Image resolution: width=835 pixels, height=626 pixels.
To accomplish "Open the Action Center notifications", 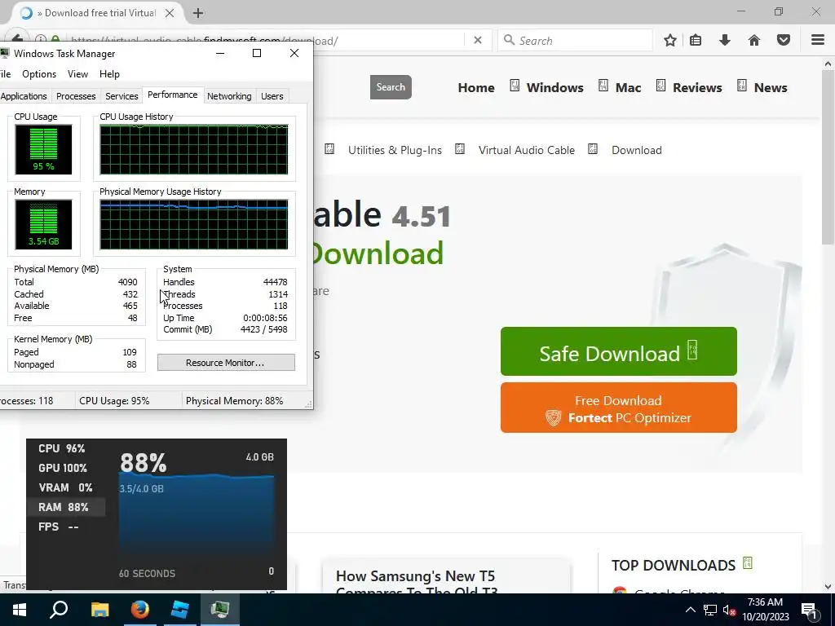I will [809, 611].
